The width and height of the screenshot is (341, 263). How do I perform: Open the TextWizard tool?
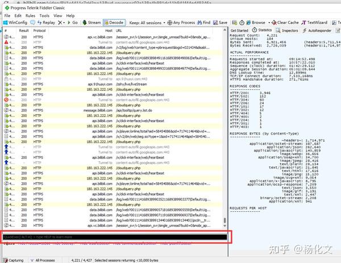point(314,23)
